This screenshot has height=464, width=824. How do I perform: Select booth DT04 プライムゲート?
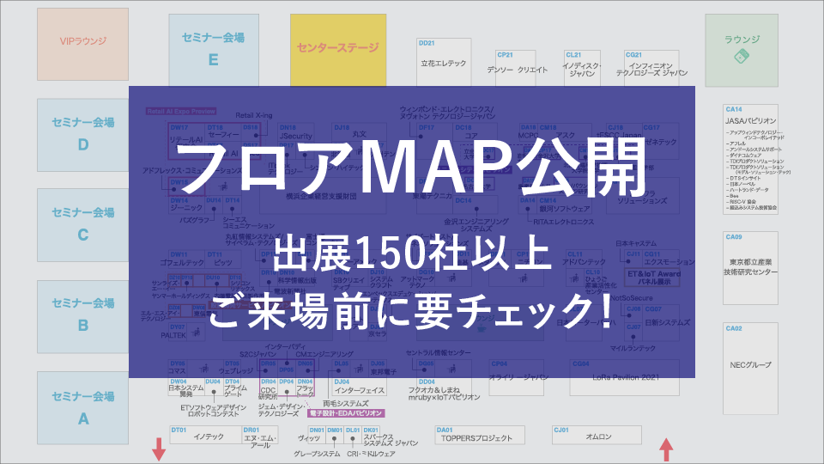coord(233,388)
